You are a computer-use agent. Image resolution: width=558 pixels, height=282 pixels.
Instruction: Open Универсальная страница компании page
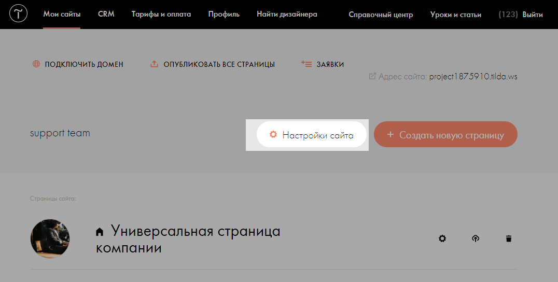[188, 239]
